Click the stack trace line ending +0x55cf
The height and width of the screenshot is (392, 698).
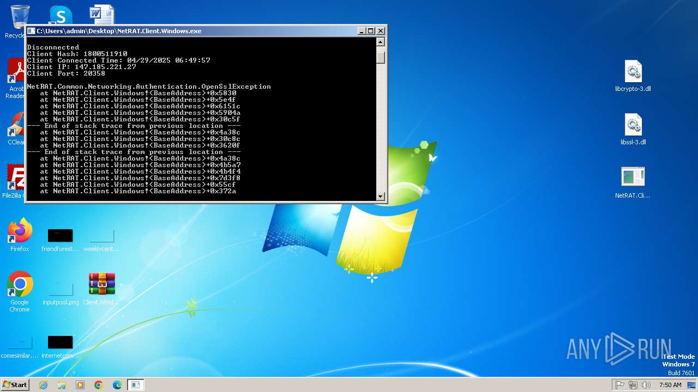click(x=138, y=185)
